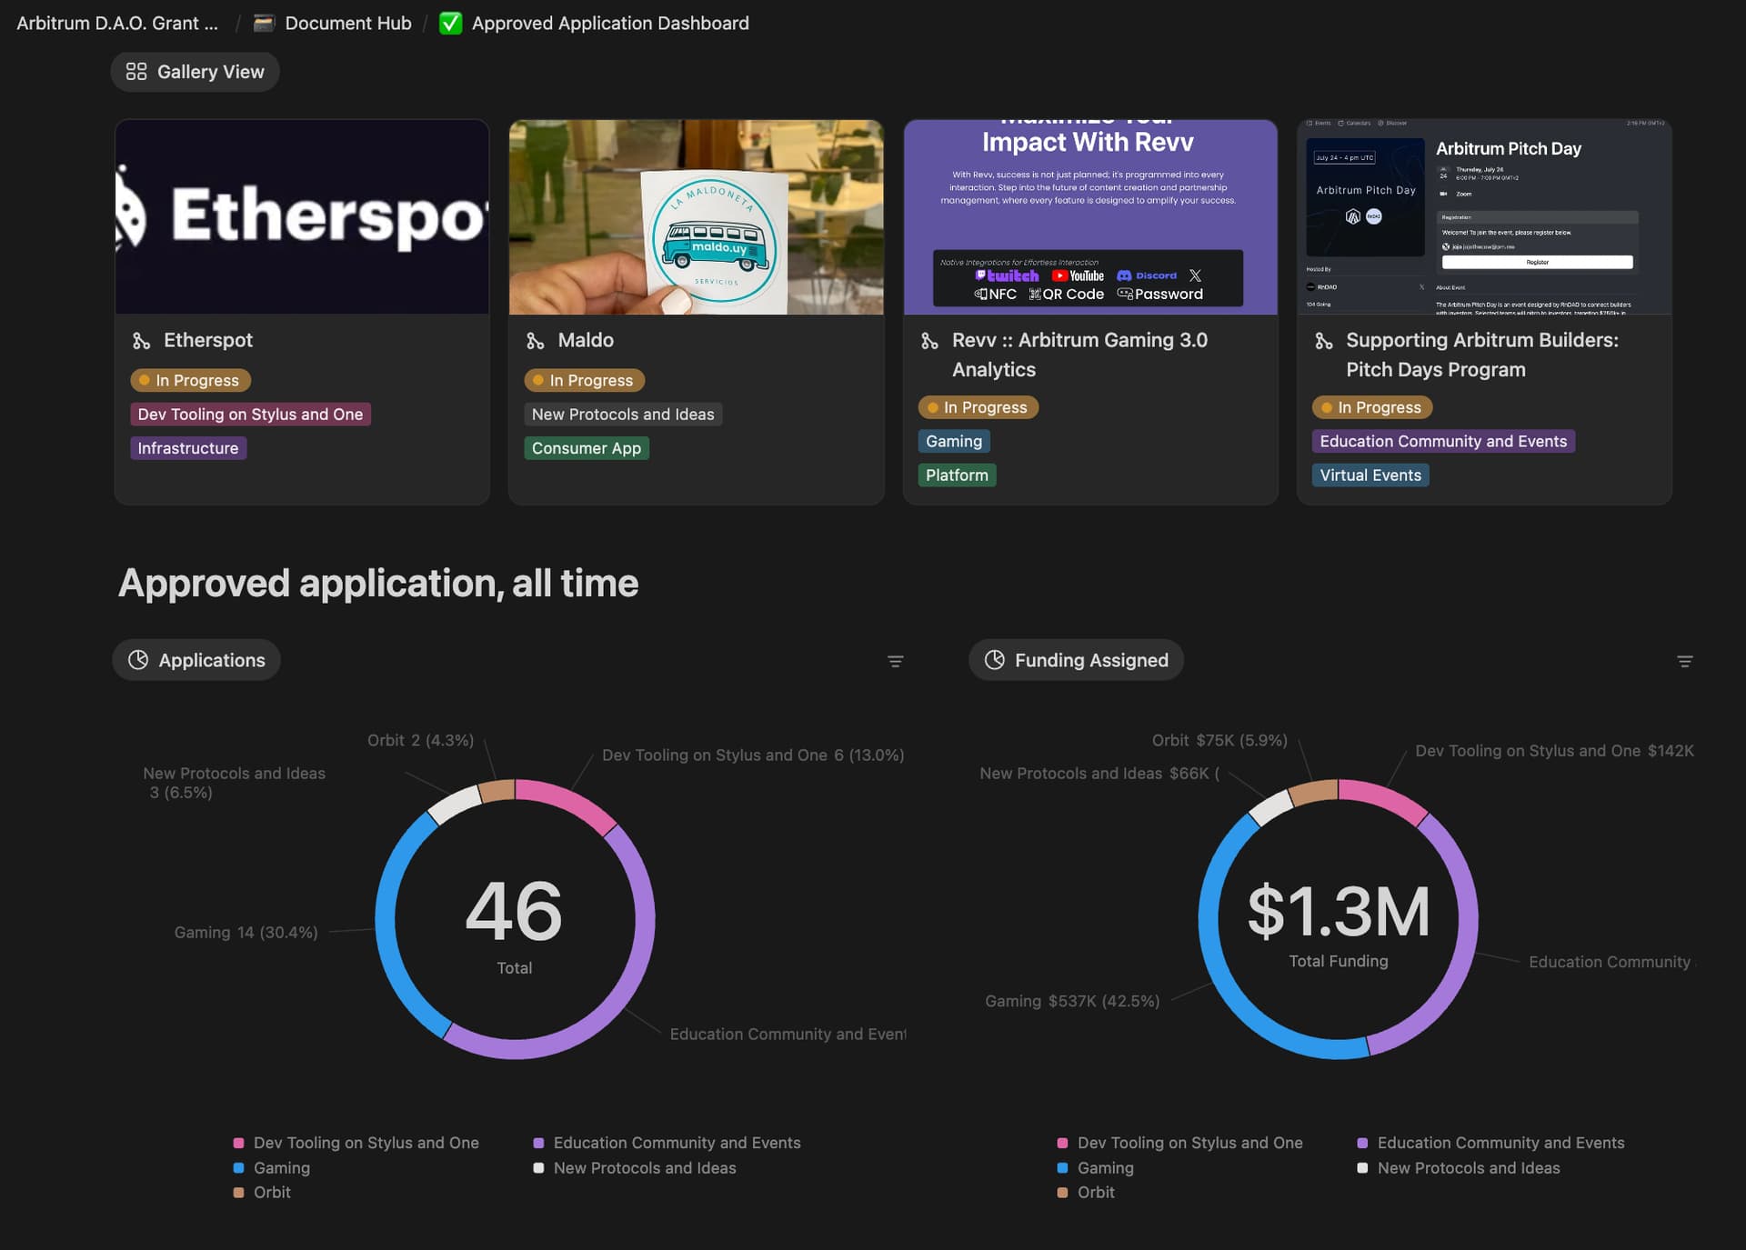Click the green checkmark page icon in breadcrumb
The height and width of the screenshot is (1250, 1746).
pos(450,23)
